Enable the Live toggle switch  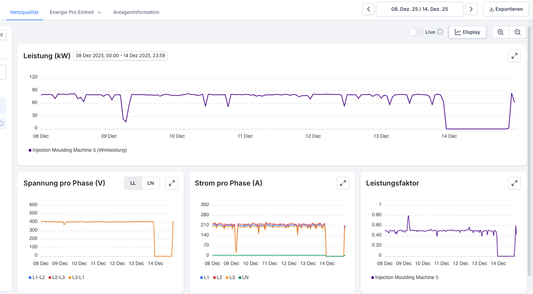click(416, 32)
